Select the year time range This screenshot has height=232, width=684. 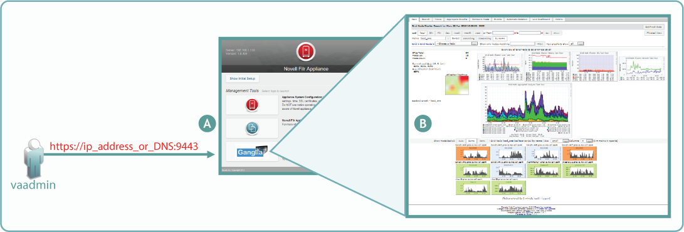[478, 33]
